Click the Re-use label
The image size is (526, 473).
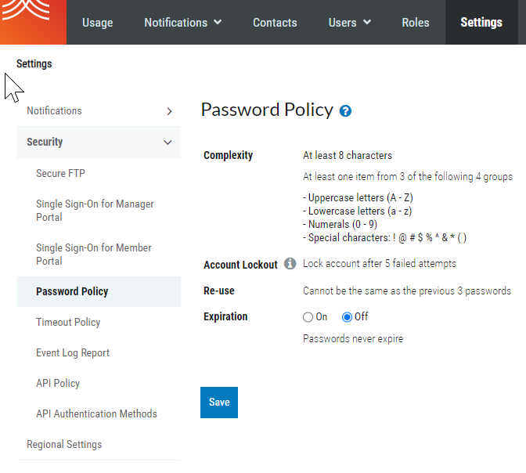click(219, 291)
